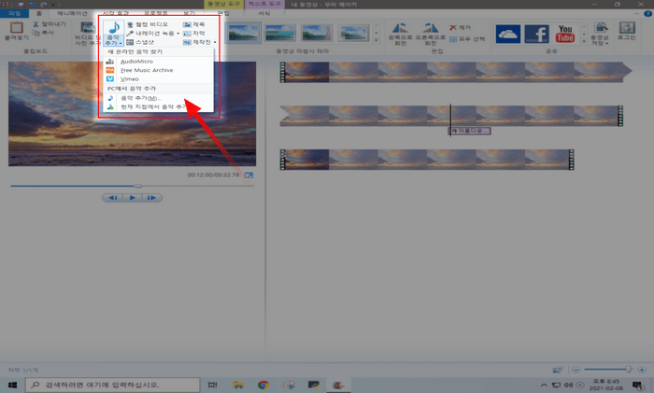Image resolution: width=654 pixels, height=393 pixels.
Task: Open the File (파일) tab
Action: 14,14
